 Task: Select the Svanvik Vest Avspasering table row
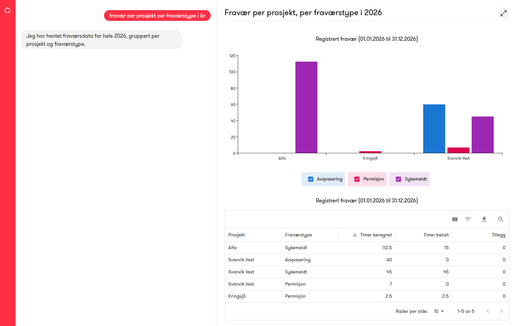[x=367, y=260]
